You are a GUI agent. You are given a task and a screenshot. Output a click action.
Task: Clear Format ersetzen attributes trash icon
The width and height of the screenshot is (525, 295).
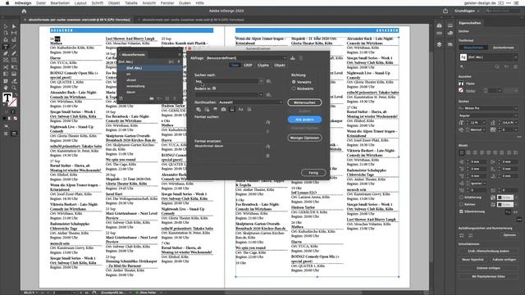point(268,156)
